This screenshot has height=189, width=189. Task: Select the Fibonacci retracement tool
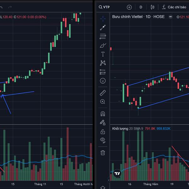103,37
